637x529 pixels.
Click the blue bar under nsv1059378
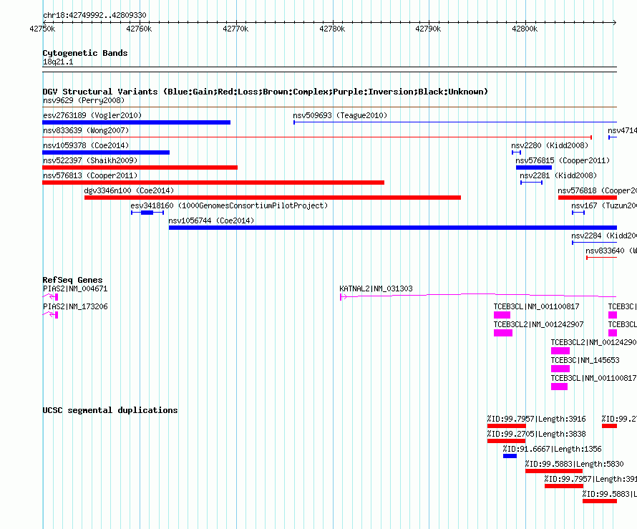tap(106, 152)
